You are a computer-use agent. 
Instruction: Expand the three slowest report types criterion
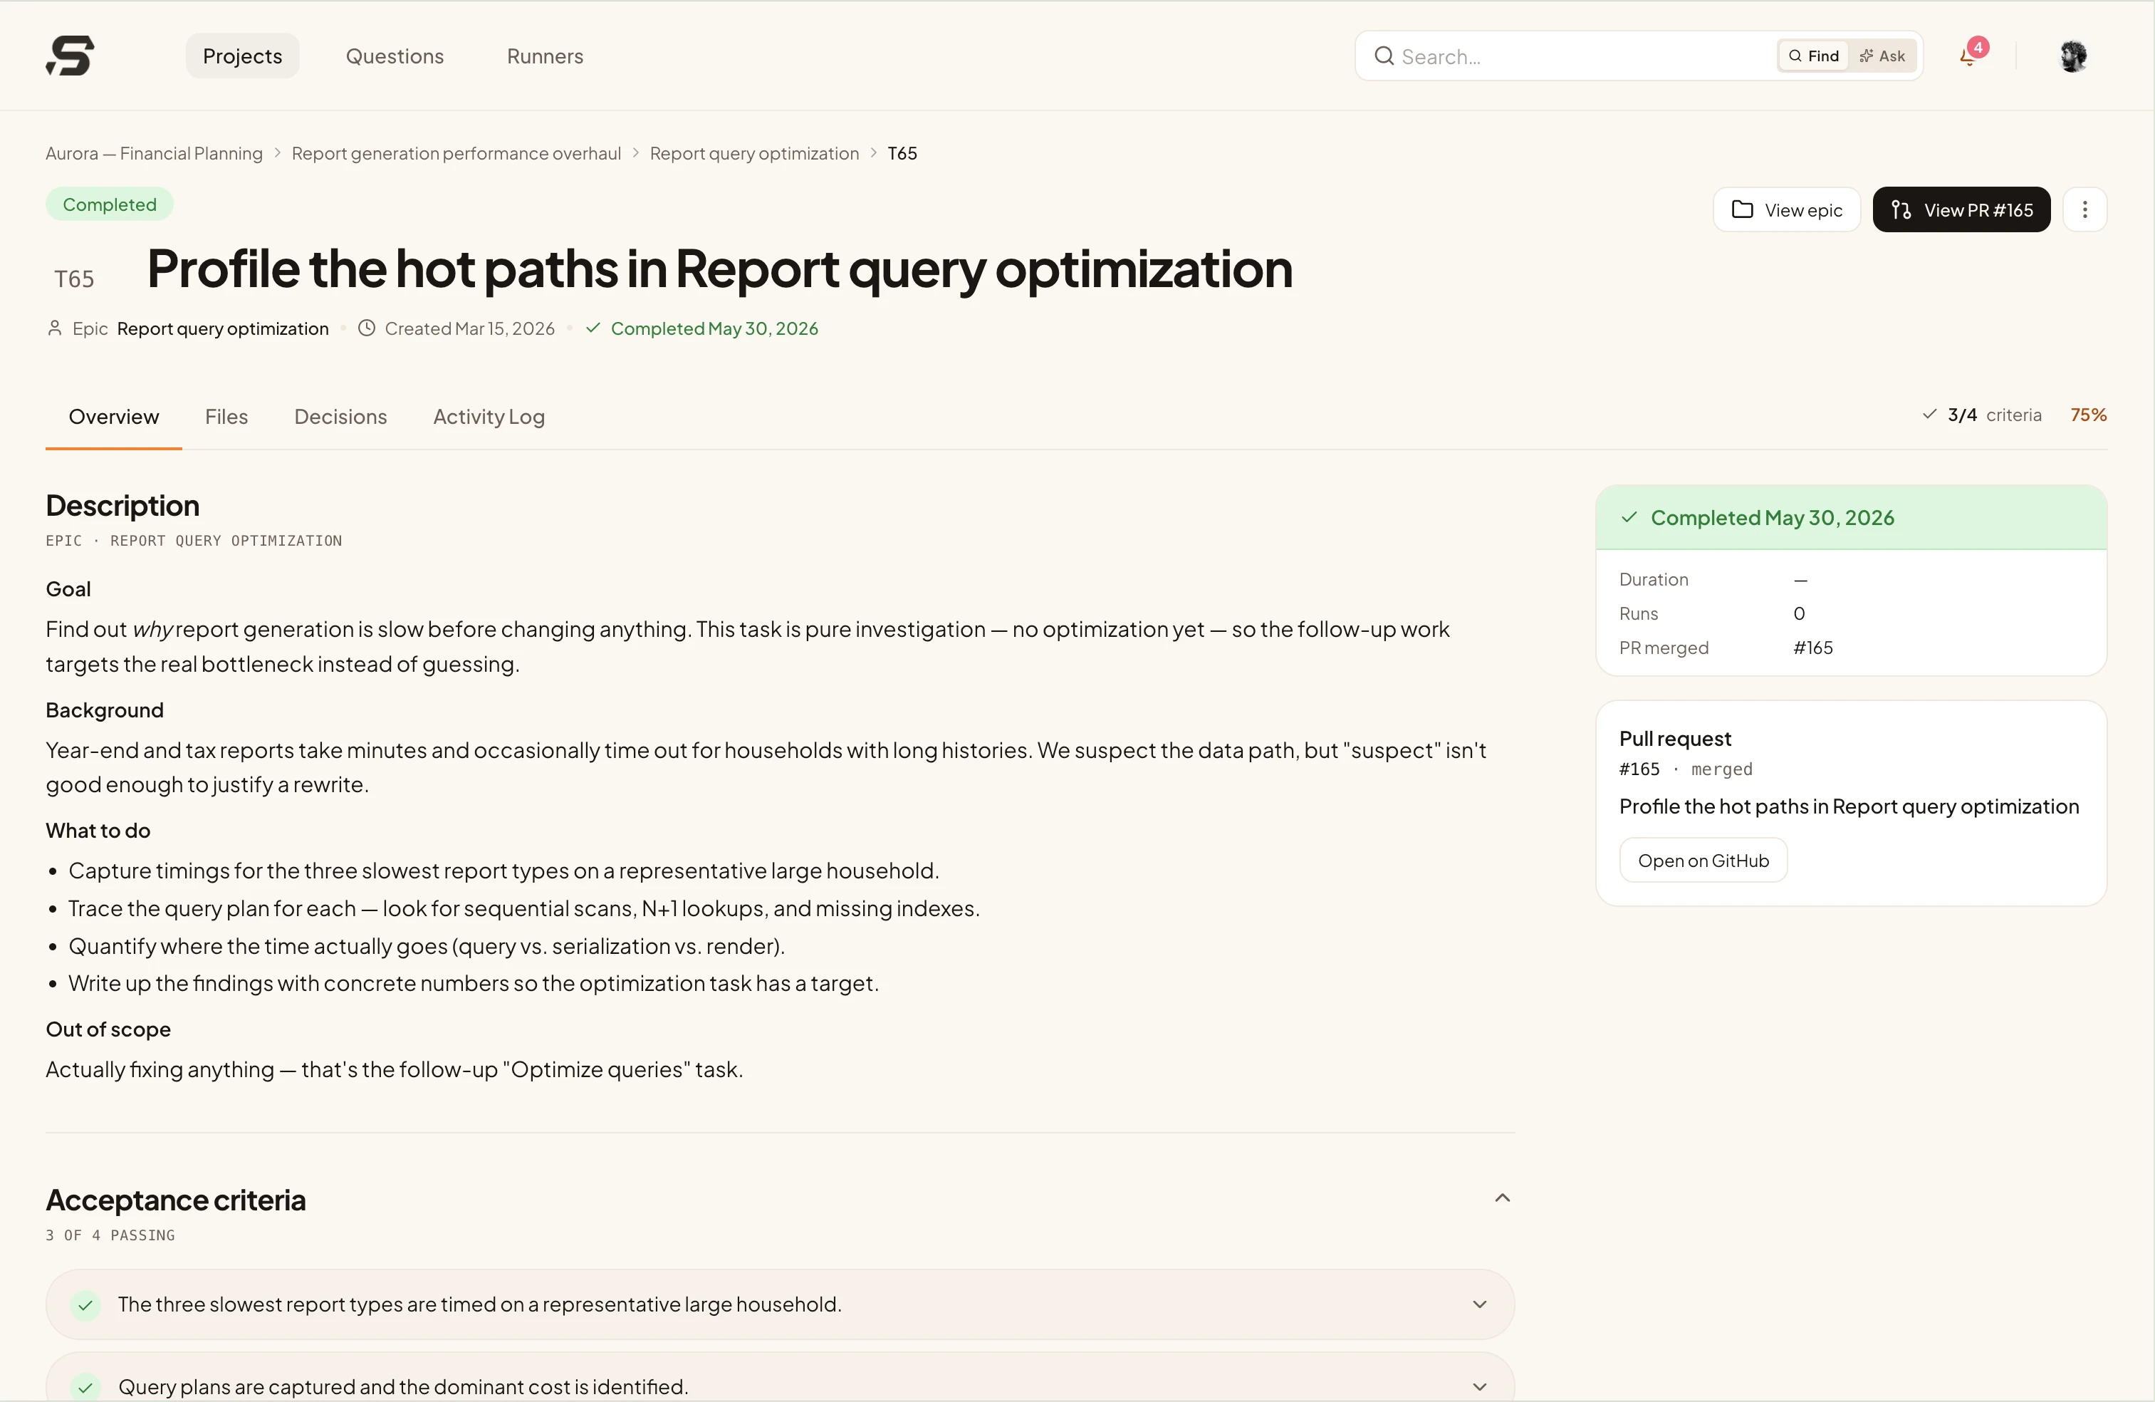pyautogui.click(x=1480, y=1304)
